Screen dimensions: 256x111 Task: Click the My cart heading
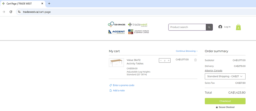tap(114, 51)
